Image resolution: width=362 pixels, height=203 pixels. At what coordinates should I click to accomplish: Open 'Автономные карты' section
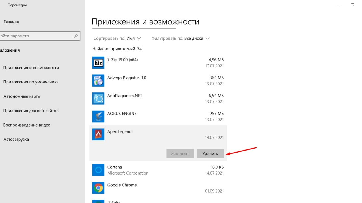click(22, 96)
